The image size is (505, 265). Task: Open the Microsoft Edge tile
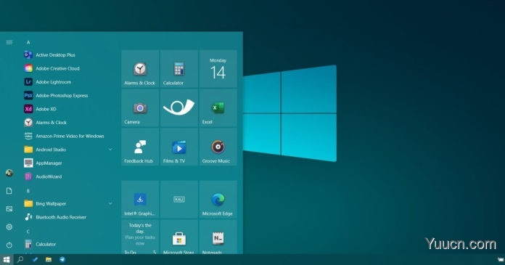(x=218, y=200)
